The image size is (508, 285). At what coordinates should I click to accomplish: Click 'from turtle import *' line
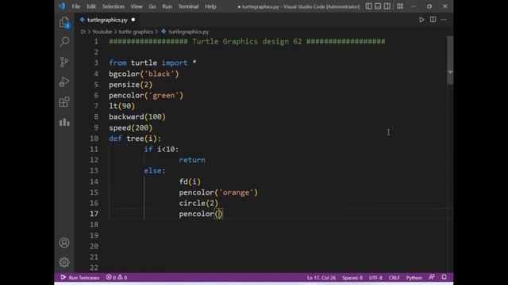(152, 63)
